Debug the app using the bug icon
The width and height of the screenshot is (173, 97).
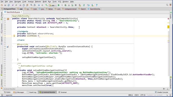[x=65, y=5]
